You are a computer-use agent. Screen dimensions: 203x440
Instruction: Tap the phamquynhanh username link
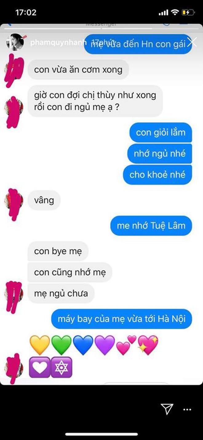tap(58, 43)
